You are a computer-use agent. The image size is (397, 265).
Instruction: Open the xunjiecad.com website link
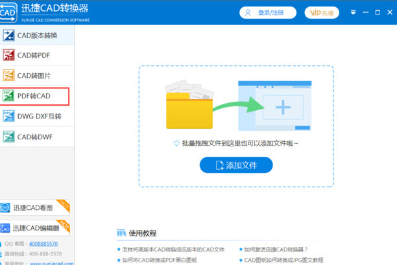[52, 263]
